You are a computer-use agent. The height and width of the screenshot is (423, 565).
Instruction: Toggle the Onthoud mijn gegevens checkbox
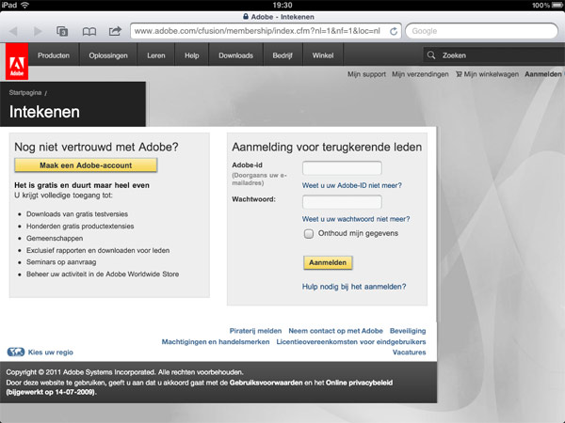point(309,234)
